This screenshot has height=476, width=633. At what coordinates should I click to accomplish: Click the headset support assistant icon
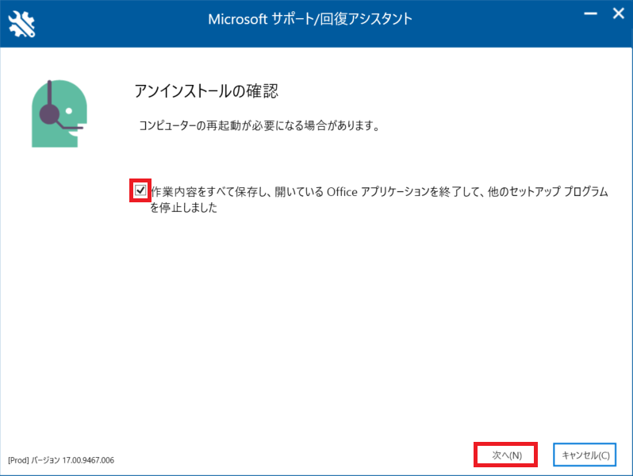[x=59, y=113]
